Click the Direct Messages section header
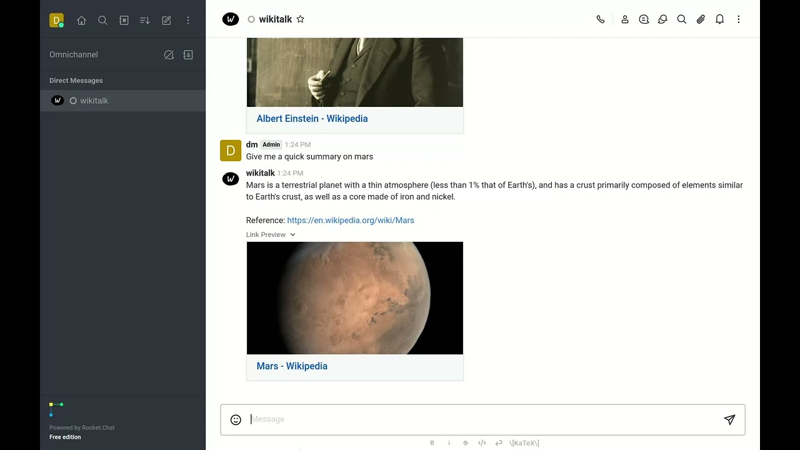Image resolution: width=800 pixels, height=450 pixels. (76, 81)
